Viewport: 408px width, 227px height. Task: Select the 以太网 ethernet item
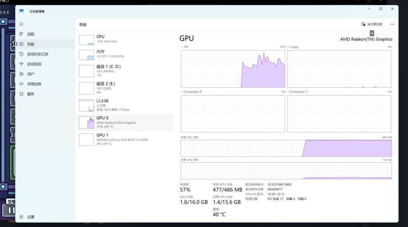[x=125, y=105]
